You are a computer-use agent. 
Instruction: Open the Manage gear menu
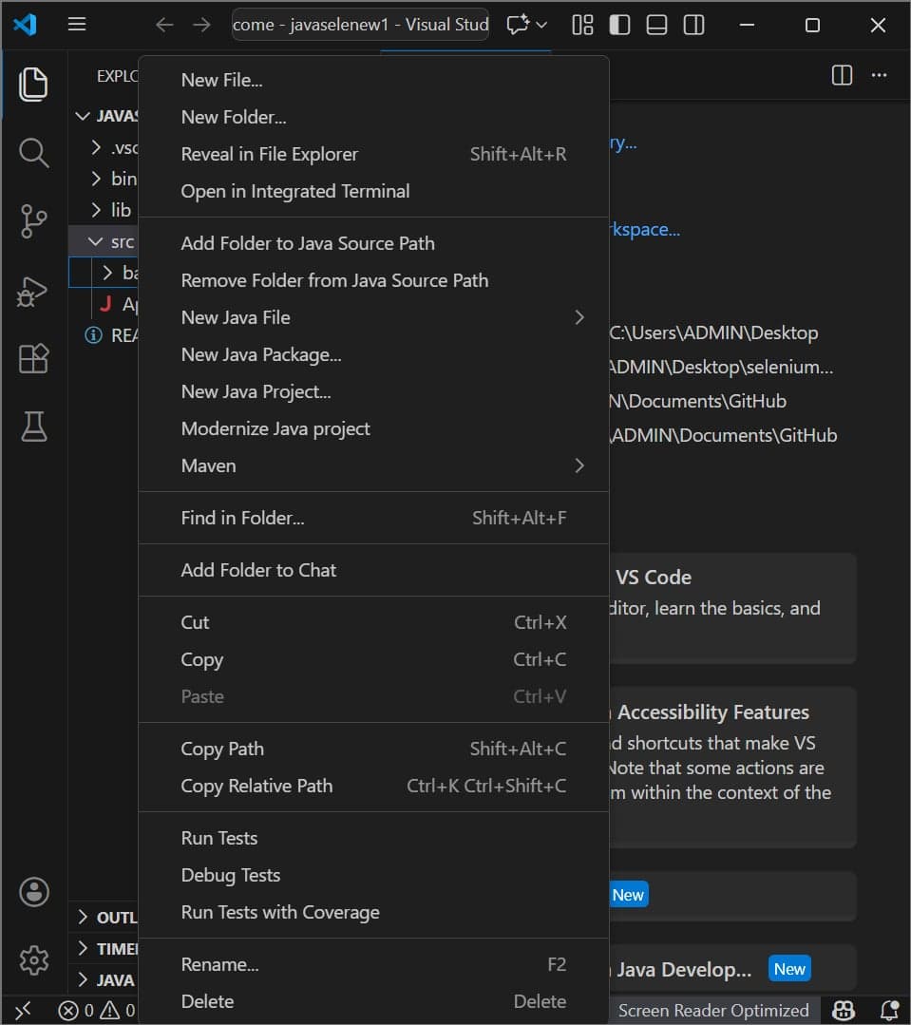pos(34,959)
